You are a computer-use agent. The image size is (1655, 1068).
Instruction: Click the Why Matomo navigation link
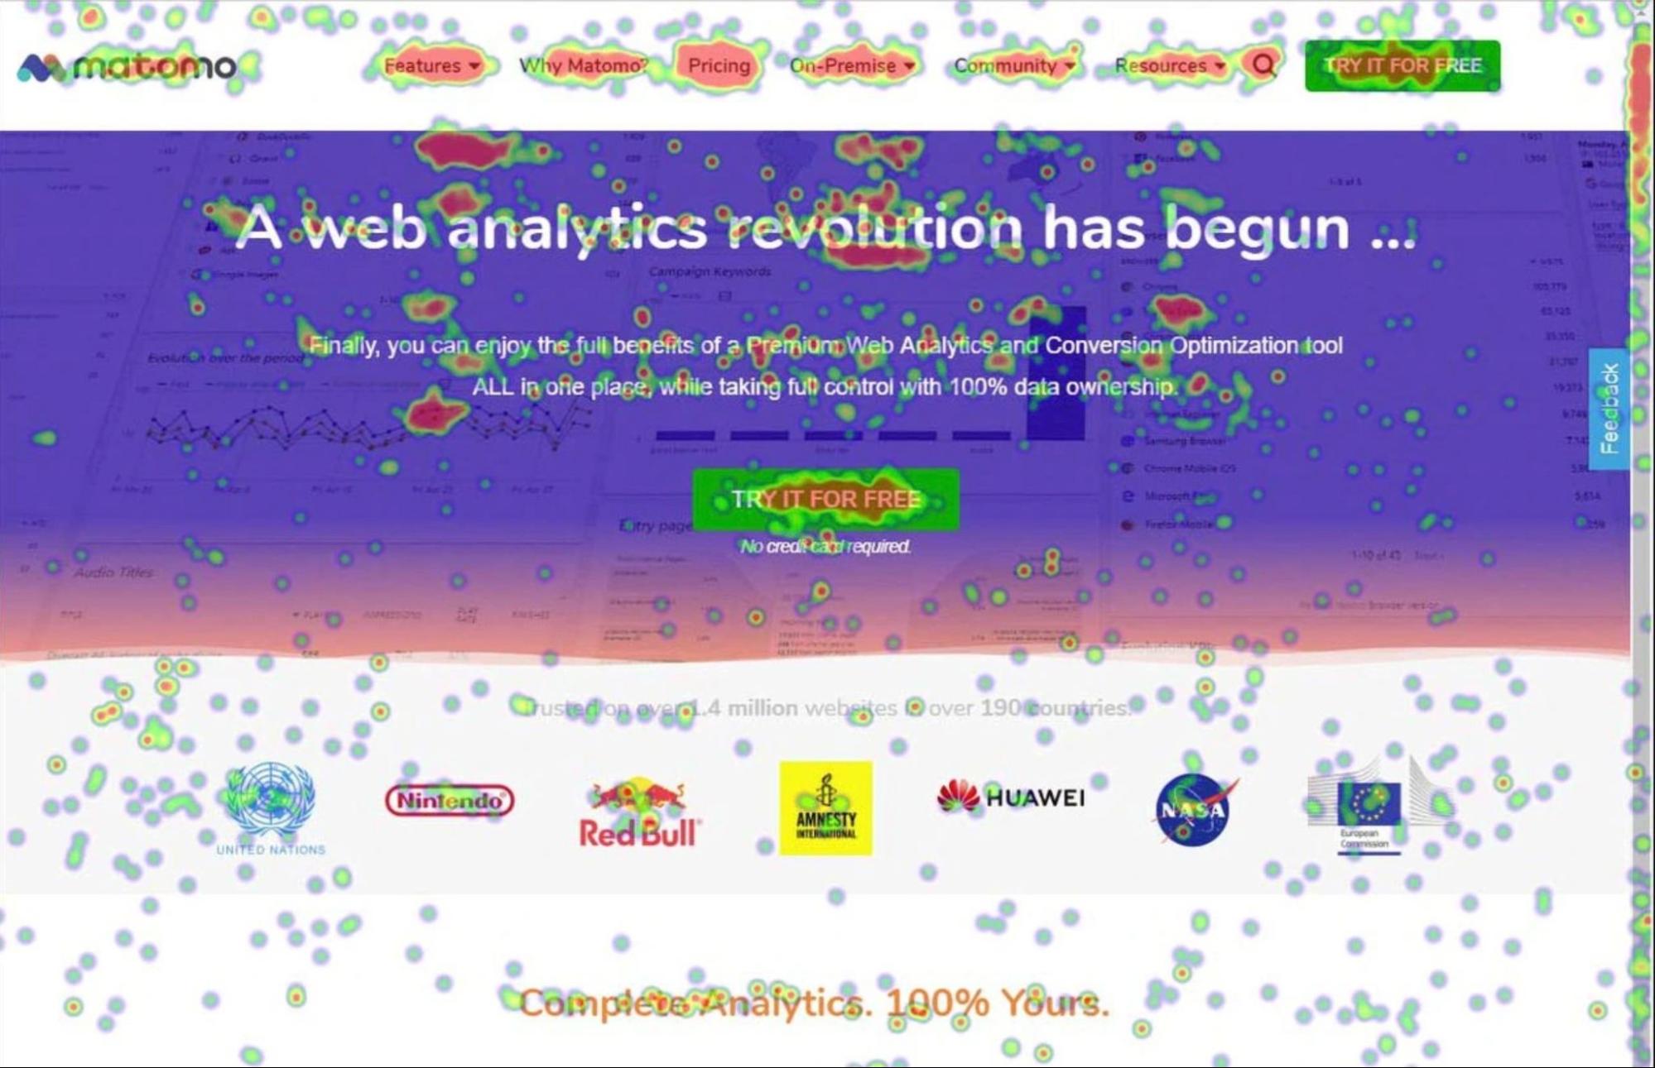[x=584, y=66]
